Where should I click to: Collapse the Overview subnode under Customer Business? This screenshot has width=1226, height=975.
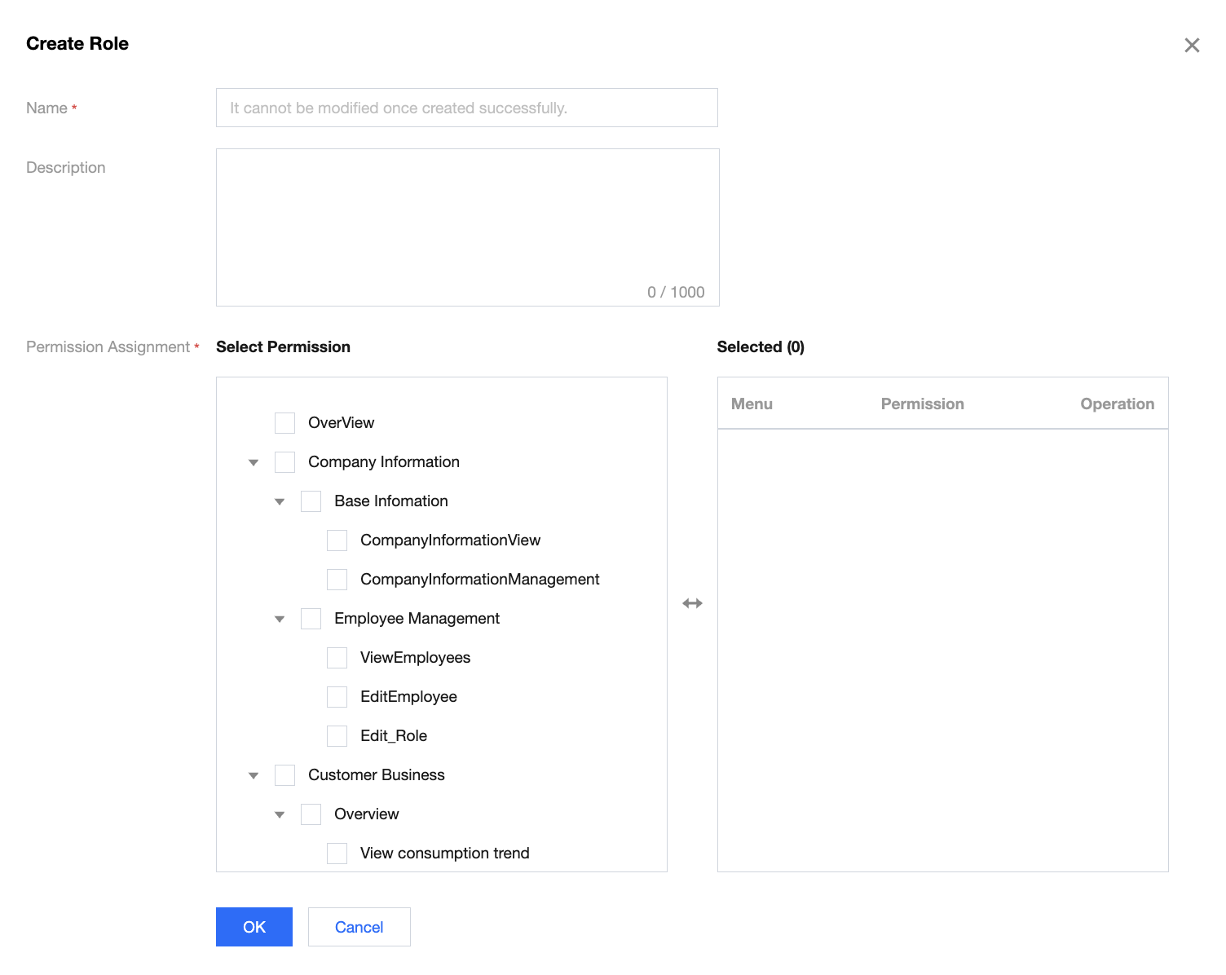coord(280,814)
